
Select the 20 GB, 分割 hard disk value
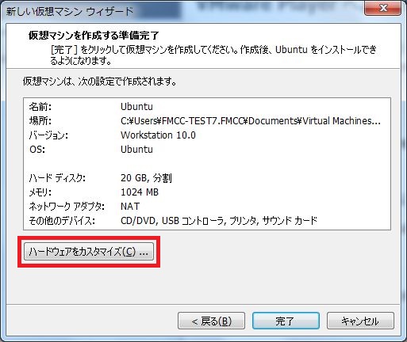tap(146, 178)
